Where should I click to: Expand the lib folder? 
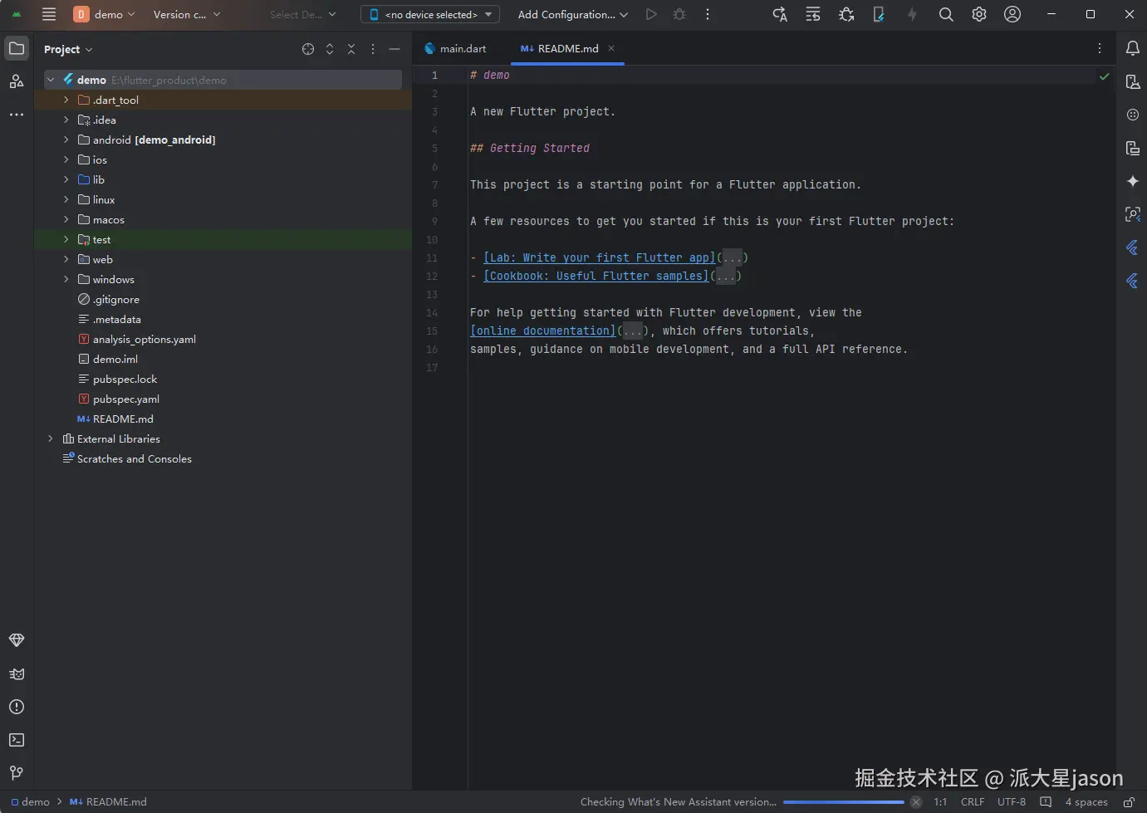click(66, 179)
